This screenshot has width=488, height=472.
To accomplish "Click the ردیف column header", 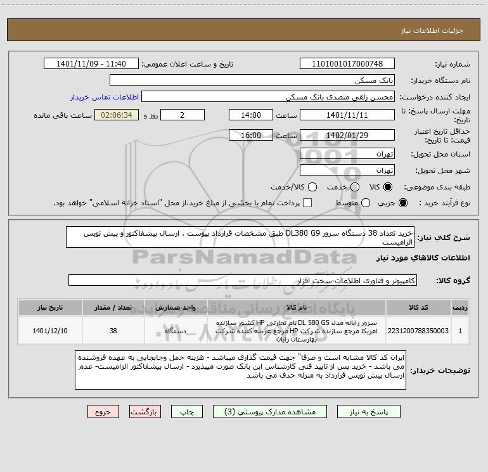I will click(460, 307).
